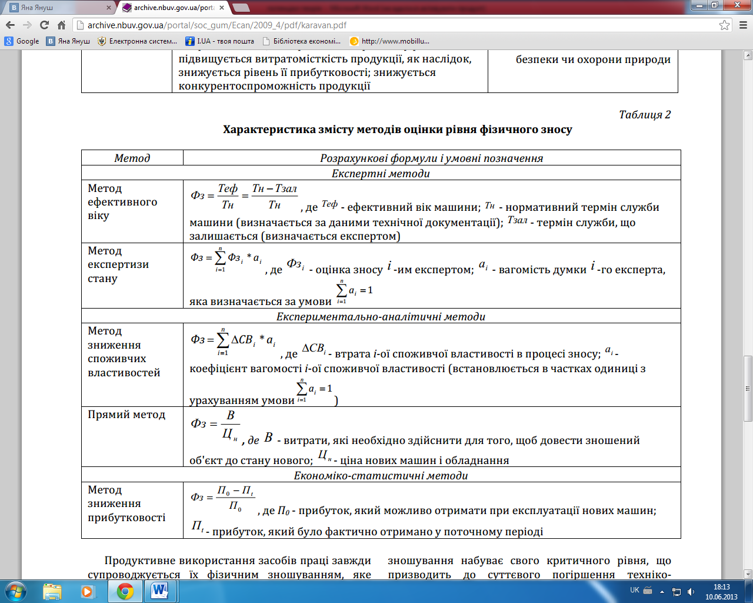Image resolution: width=753 pixels, height=603 pixels.
Task: Launch Windows Media Player from the taskbar
Action: point(87,591)
